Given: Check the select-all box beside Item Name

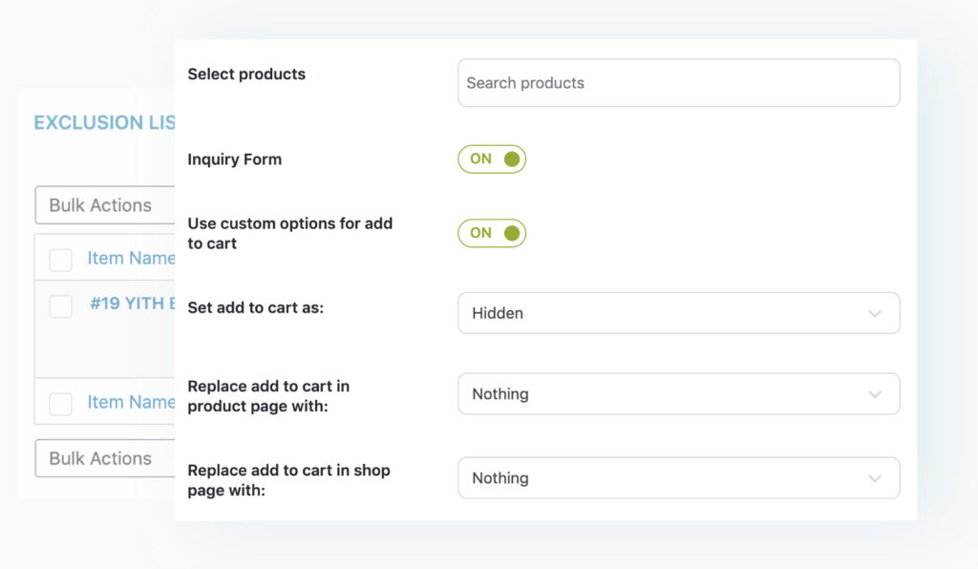Looking at the screenshot, I should [x=60, y=259].
